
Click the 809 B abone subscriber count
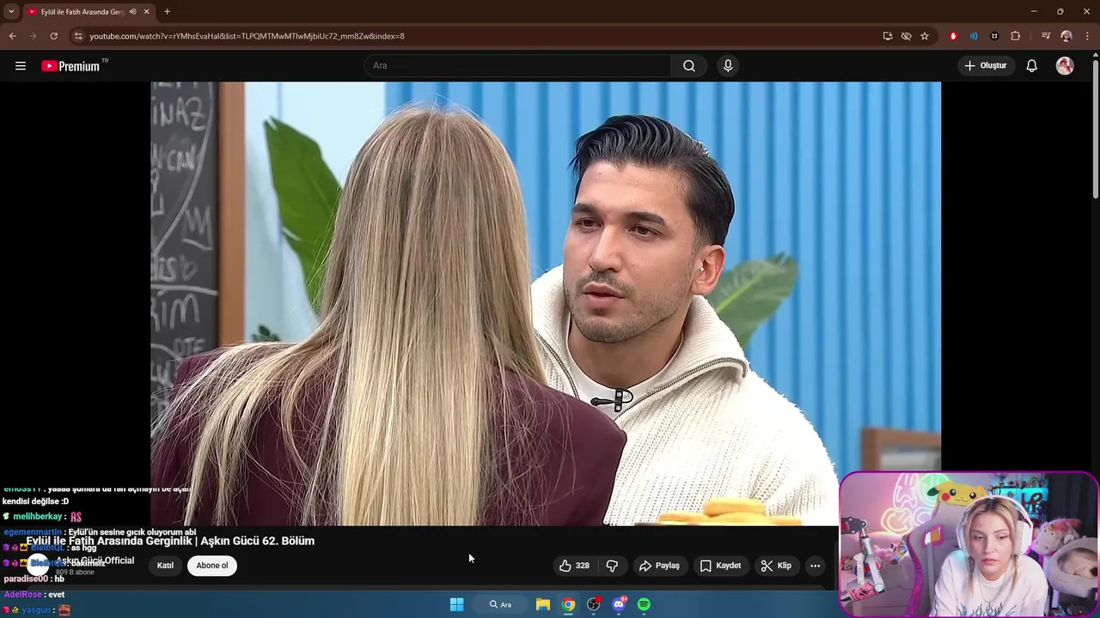tap(75, 573)
